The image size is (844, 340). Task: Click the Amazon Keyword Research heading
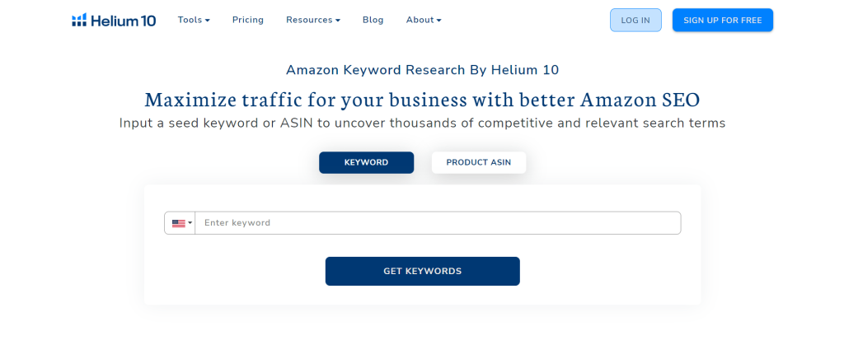423,70
